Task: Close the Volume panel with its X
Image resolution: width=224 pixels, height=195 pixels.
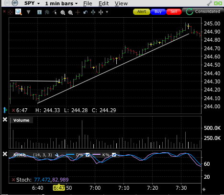Action: [x=5, y=119]
